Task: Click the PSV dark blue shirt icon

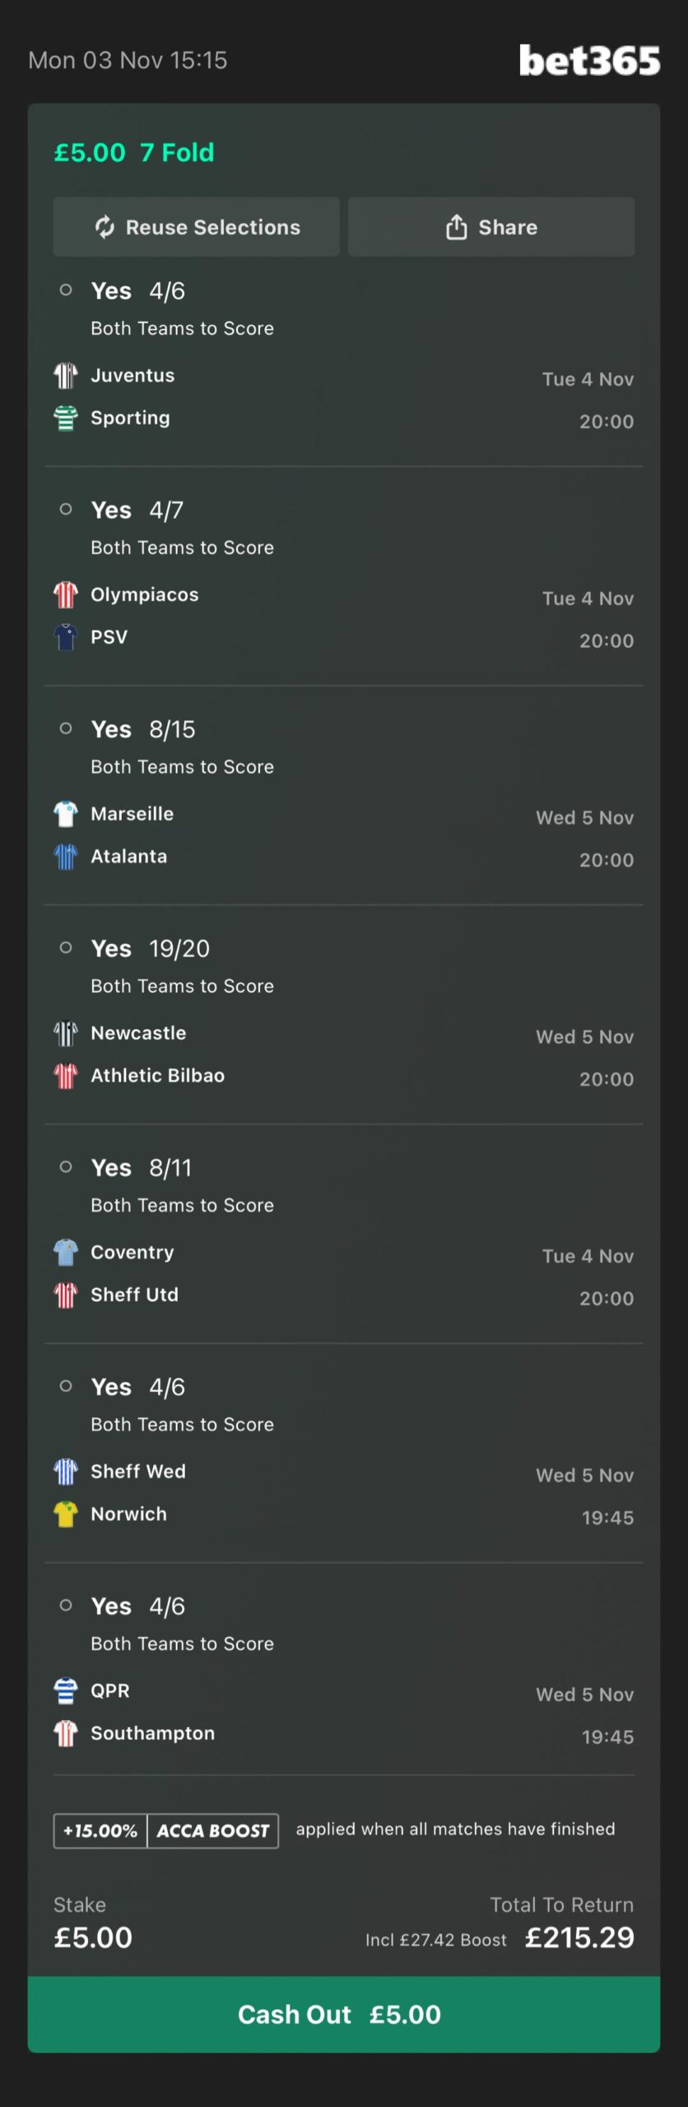Action: (66, 637)
